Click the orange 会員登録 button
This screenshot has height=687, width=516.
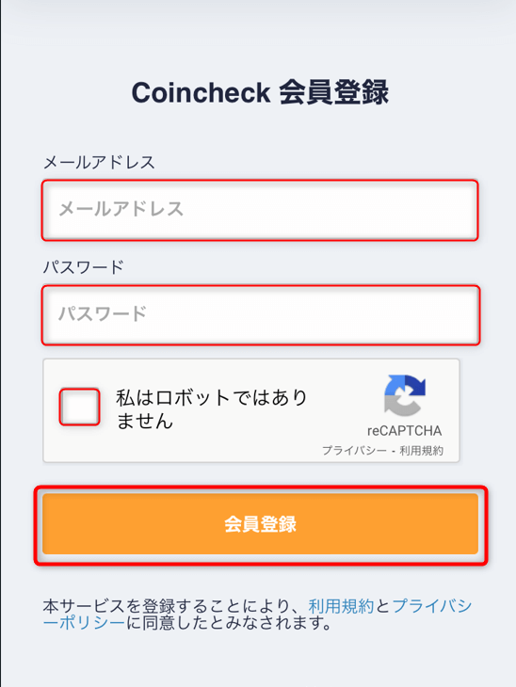261,524
